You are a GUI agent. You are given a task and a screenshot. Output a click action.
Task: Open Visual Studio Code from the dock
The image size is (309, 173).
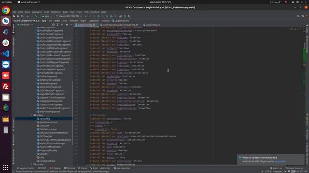6,53
